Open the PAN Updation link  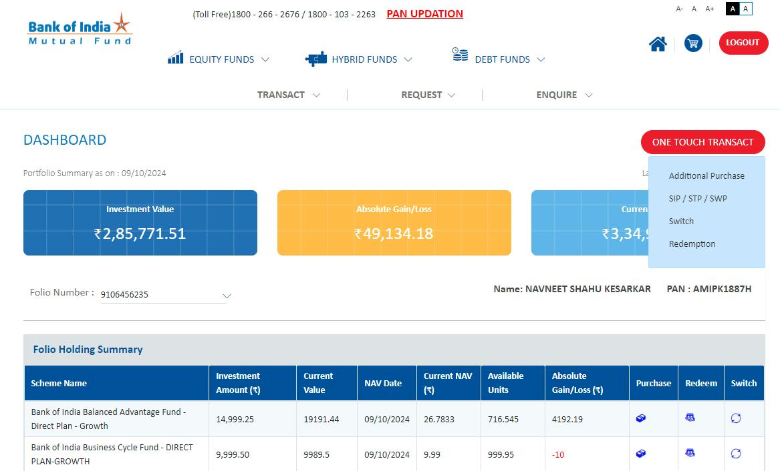pyautogui.click(x=425, y=14)
